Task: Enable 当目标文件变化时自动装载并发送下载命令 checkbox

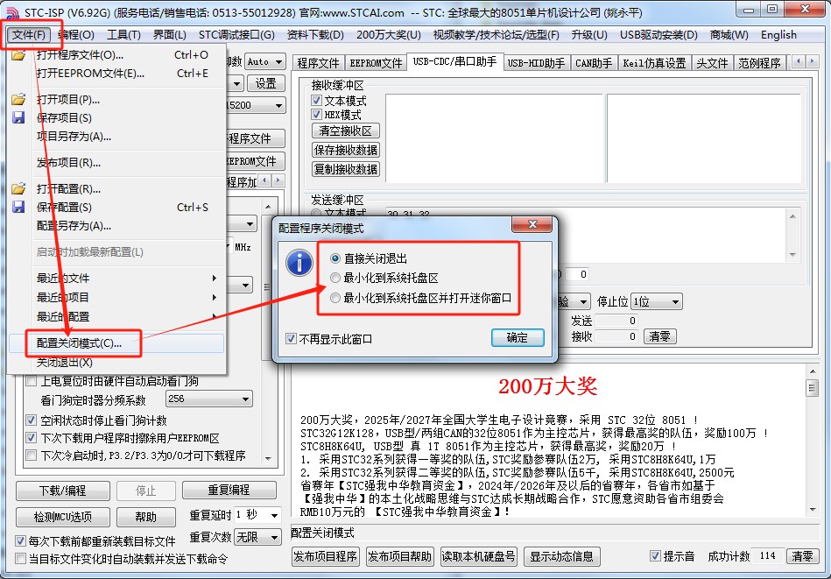Action: [20, 558]
